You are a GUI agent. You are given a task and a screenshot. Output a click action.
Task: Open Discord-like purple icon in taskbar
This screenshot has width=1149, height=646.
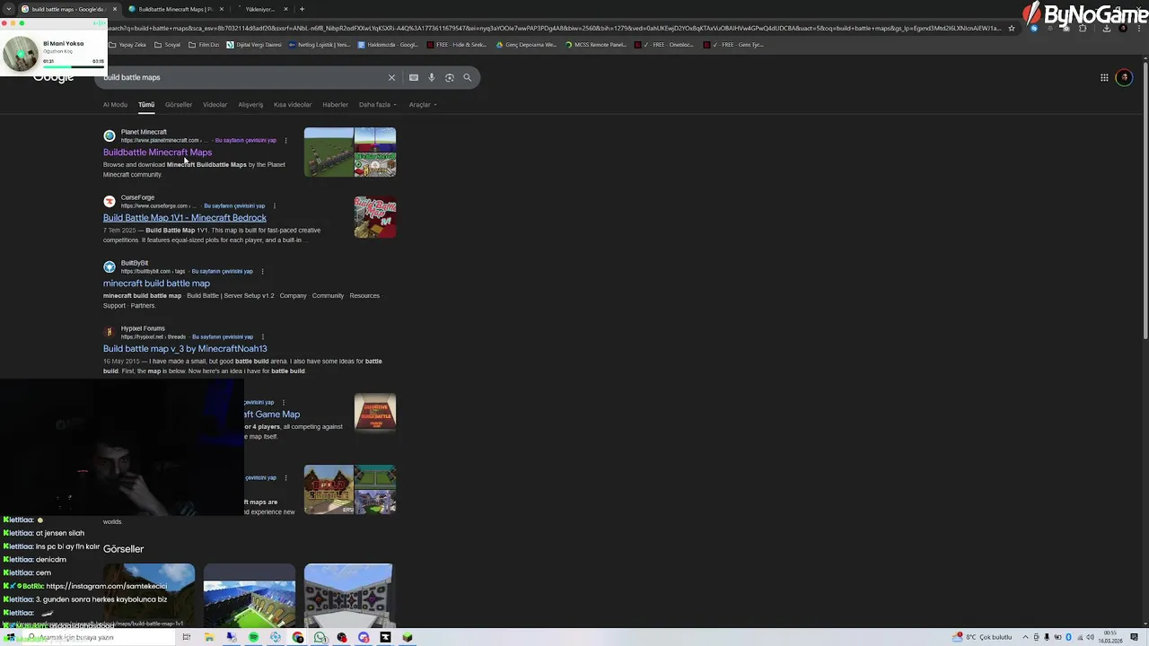click(x=364, y=637)
